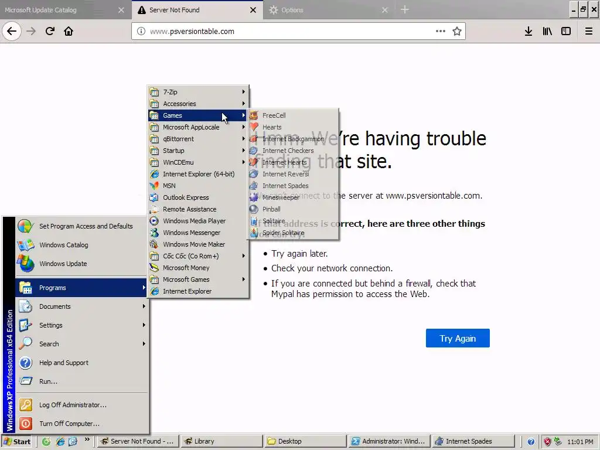Open the Library bookshelf icon in toolbar
Image resolution: width=600 pixels, height=450 pixels.
(x=547, y=31)
